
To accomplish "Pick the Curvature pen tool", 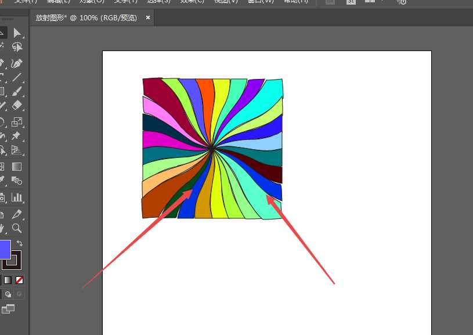I will click(17, 63).
